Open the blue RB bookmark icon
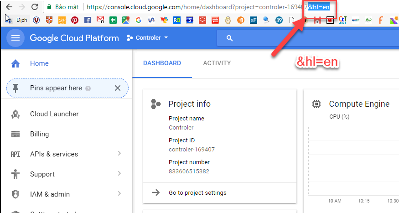 click(176, 20)
